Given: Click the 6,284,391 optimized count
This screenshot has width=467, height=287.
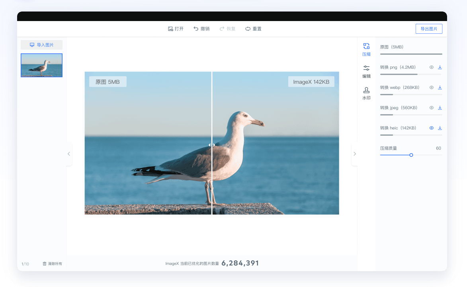Looking at the screenshot, I should coord(240,263).
